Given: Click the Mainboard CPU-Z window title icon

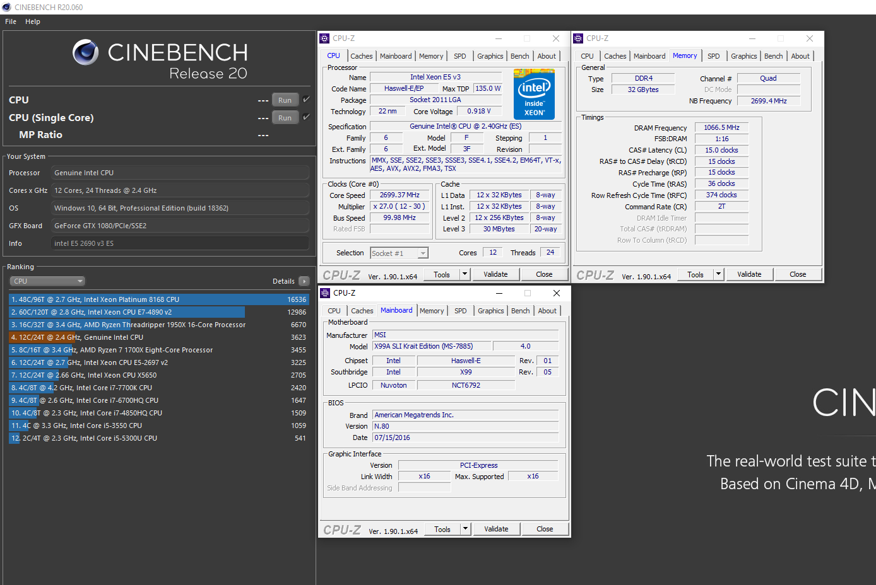Looking at the screenshot, I should (325, 293).
